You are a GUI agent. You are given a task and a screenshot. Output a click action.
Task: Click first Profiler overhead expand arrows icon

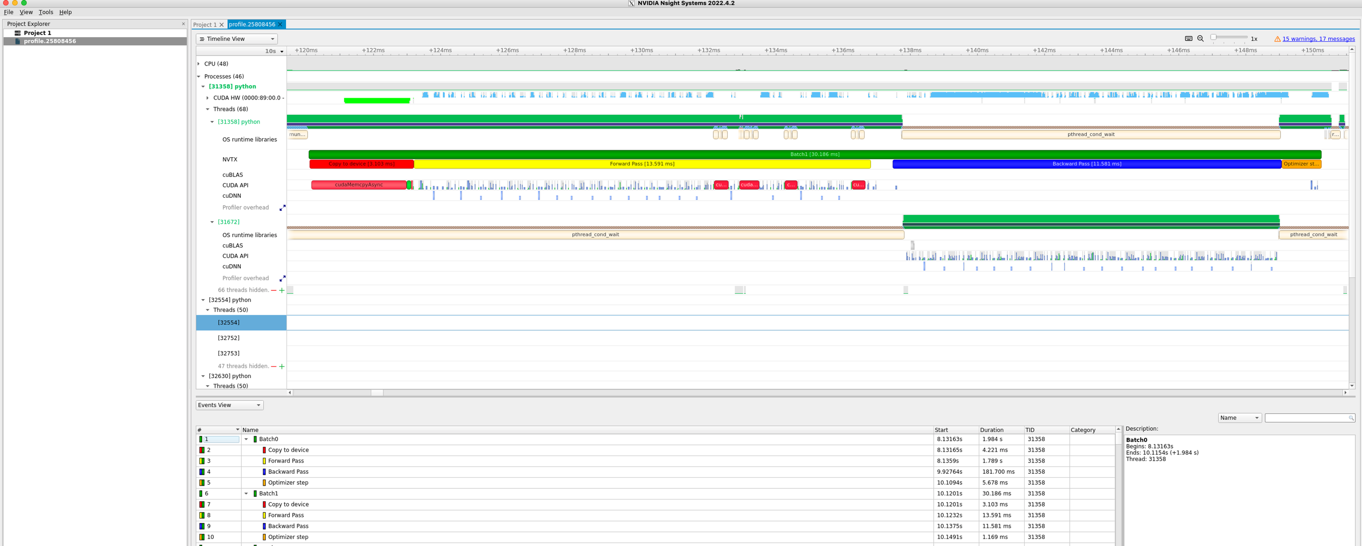[282, 208]
